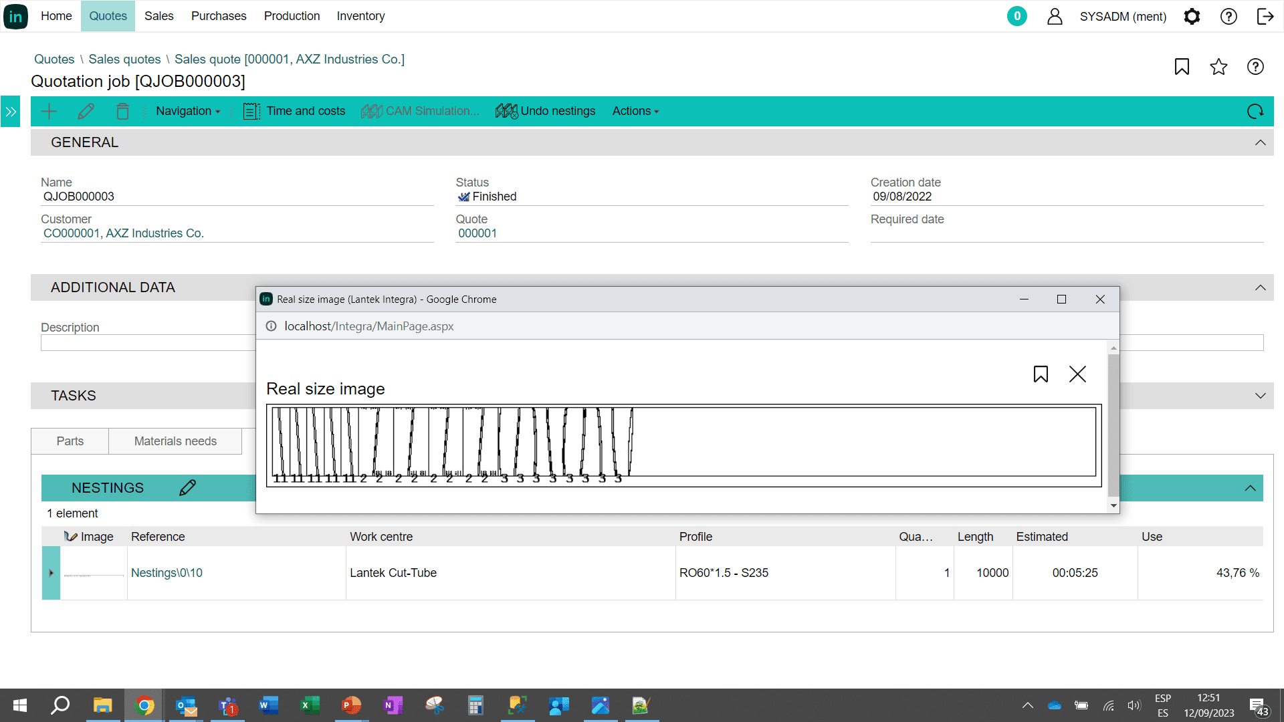Open customer CO000001, AXZ Industries Co. link

pyautogui.click(x=124, y=233)
